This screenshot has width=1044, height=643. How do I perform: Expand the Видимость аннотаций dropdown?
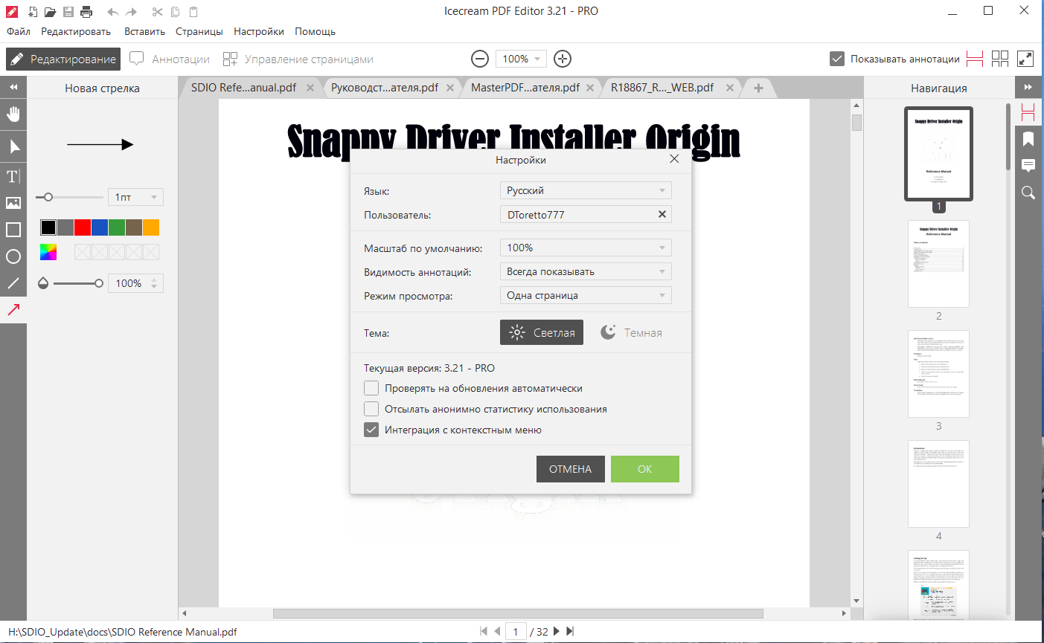click(586, 271)
